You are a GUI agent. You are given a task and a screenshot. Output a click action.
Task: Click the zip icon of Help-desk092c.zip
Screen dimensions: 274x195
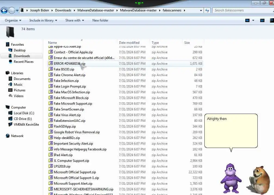(51, 137)
